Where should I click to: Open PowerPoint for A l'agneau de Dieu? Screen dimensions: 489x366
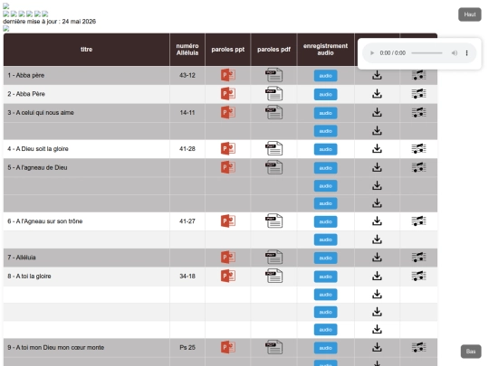click(x=228, y=167)
